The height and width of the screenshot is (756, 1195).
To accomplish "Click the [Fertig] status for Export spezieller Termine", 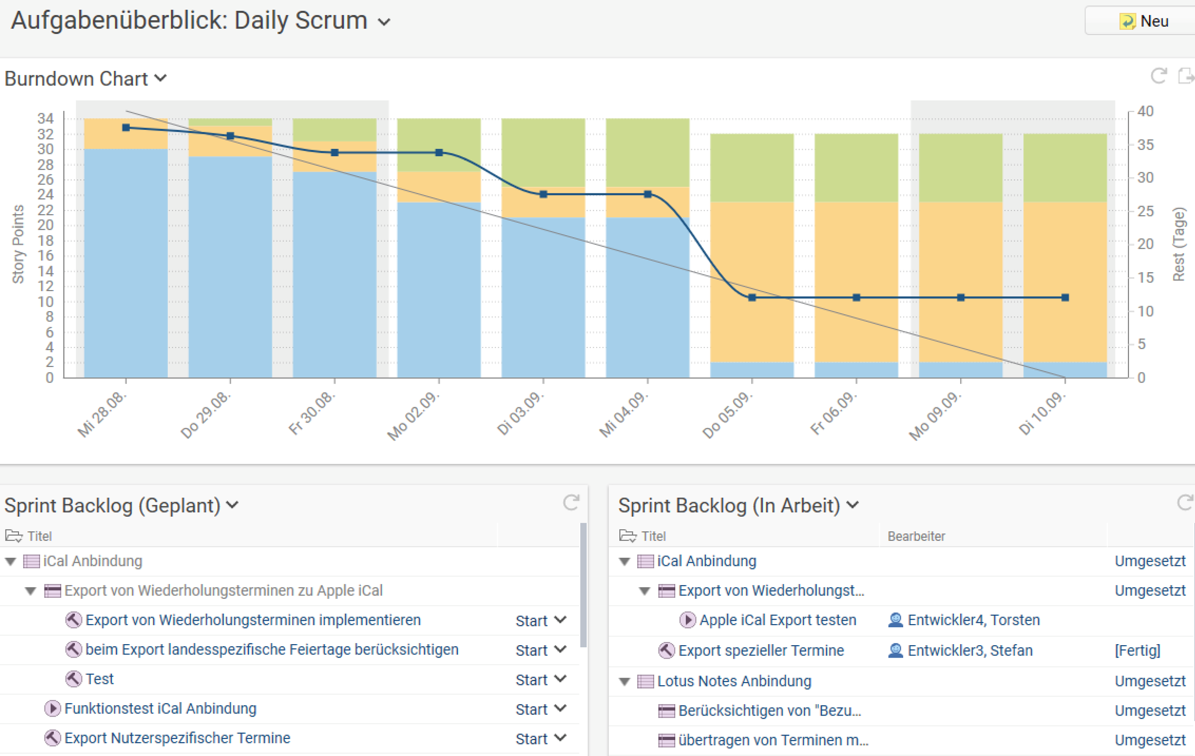I will click(1137, 651).
